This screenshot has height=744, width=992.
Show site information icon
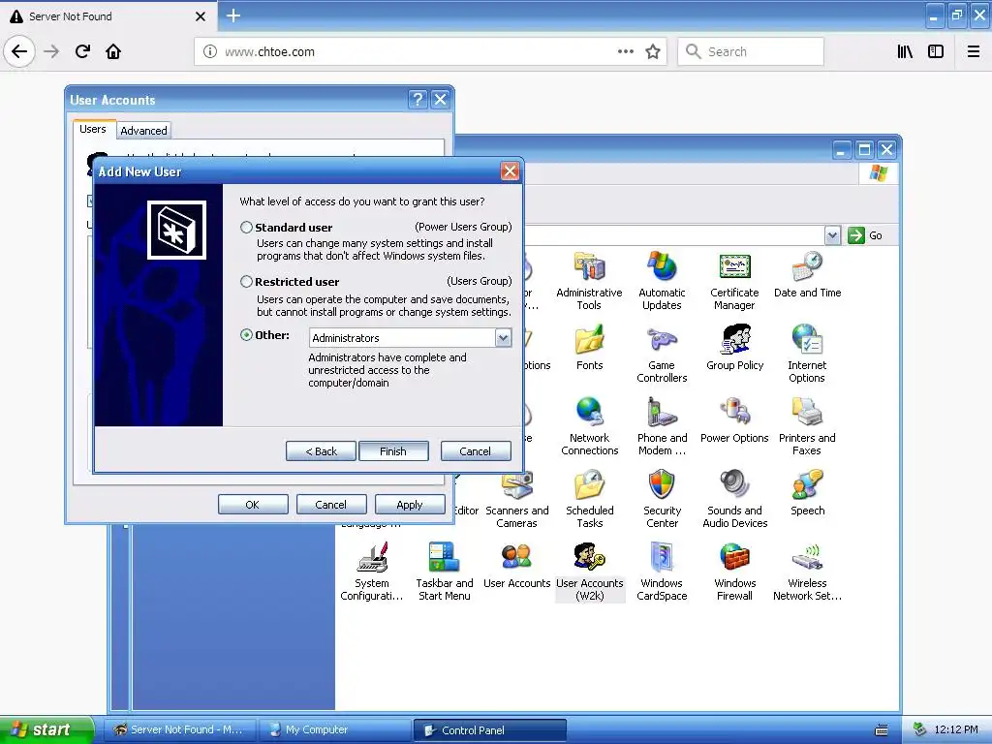pos(209,52)
